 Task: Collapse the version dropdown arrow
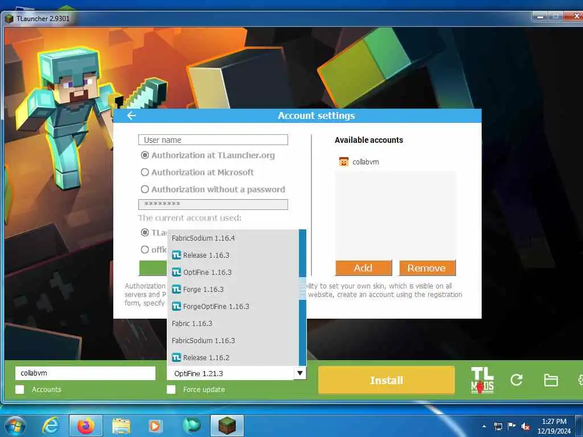[x=299, y=373]
